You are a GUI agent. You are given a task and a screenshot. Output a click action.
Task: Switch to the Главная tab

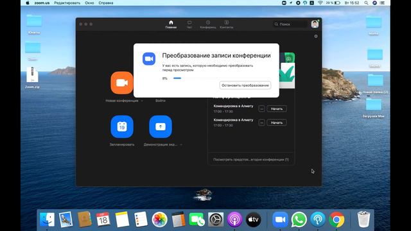point(171,24)
